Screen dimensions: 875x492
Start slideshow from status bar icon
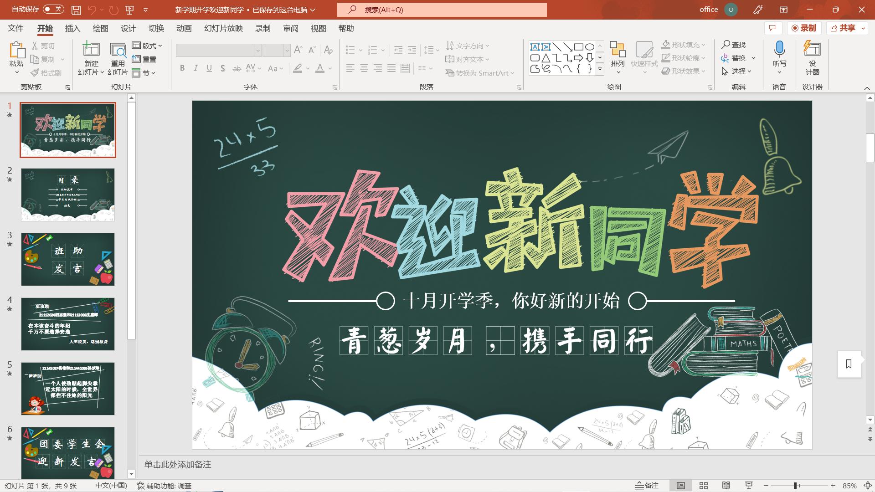[x=748, y=486]
